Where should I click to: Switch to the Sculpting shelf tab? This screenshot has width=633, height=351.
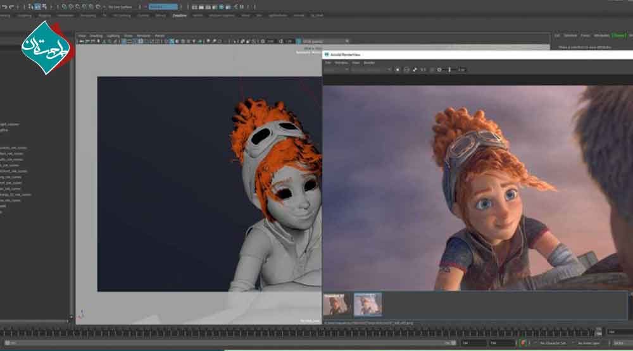point(24,15)
